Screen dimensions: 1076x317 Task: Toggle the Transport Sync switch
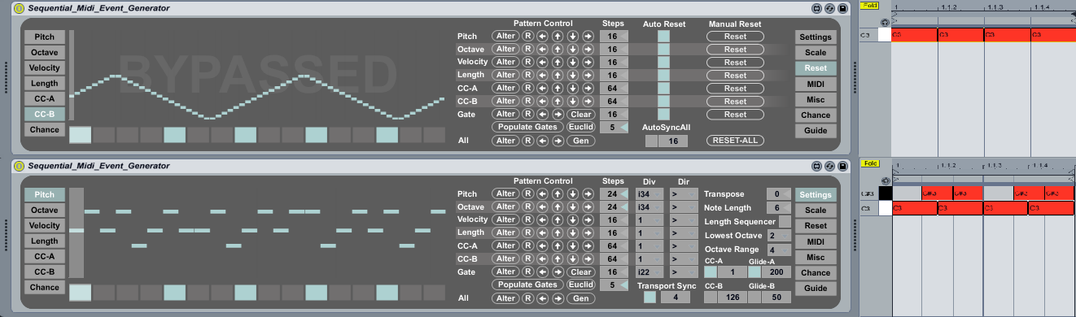[x=650, y=297]
